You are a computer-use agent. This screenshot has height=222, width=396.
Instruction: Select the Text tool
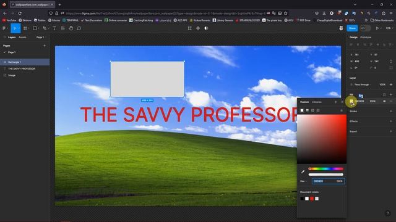(54, 28)
